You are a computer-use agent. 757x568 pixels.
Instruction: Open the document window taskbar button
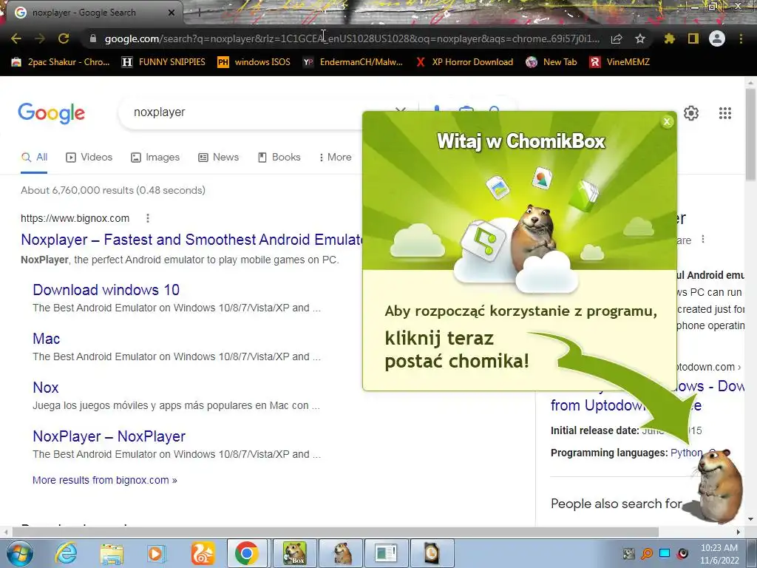point(386,553)
